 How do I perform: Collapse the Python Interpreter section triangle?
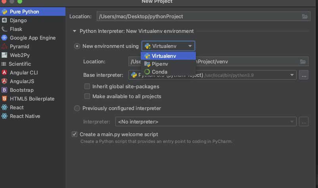(x=74, y=31)
